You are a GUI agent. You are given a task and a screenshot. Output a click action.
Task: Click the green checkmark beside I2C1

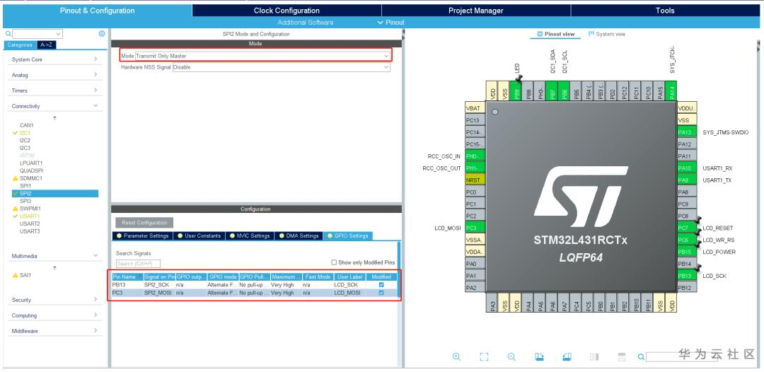pos(15,132)
